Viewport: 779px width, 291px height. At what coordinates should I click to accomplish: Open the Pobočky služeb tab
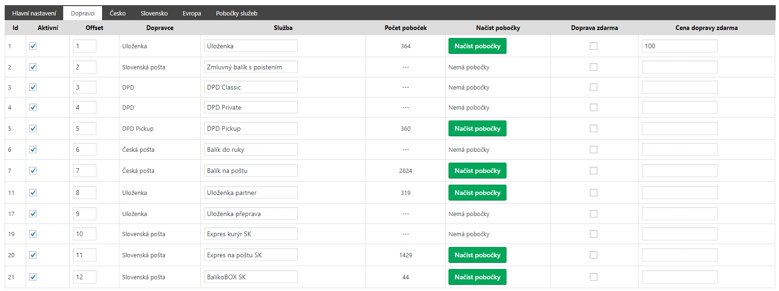[236, 13]
